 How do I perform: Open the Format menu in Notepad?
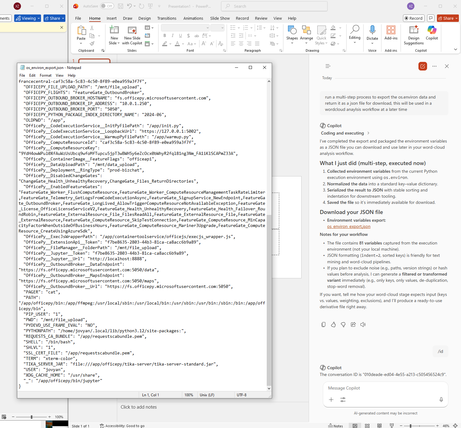click(46, 75)
